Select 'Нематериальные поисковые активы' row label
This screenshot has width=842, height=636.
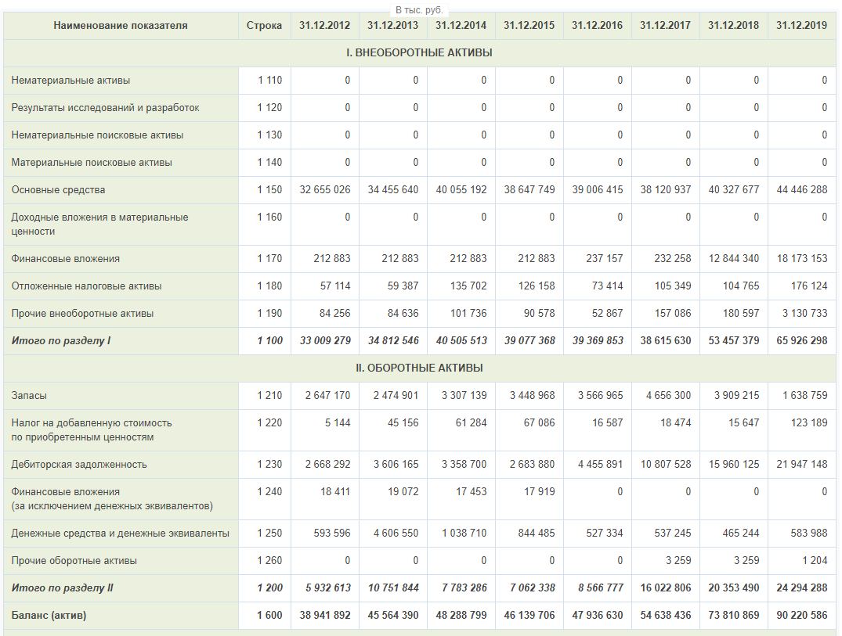97,135
